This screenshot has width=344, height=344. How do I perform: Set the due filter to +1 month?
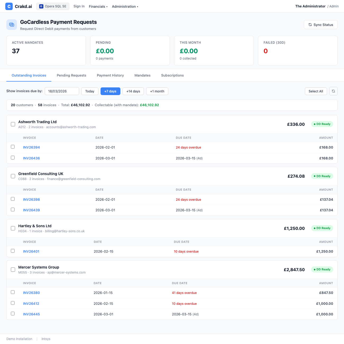pyautogui.click(x=157, y=91)
